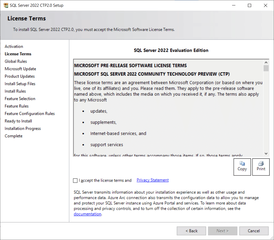Click the Next button
This screenshot has width=274, height=240.
coord(223,231)
